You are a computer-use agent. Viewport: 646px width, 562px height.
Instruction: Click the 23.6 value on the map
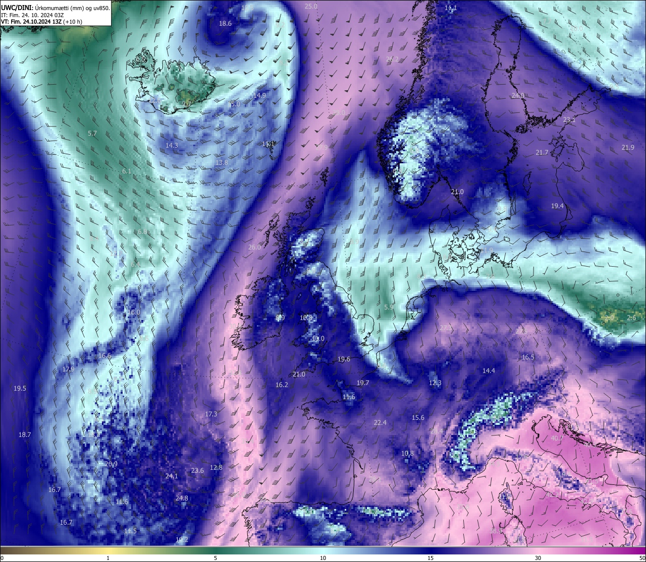click(197, 470)
